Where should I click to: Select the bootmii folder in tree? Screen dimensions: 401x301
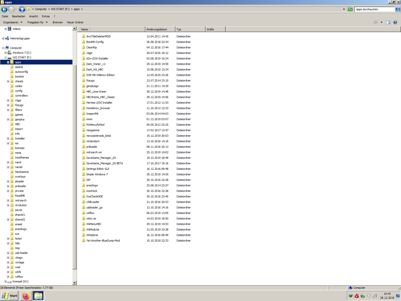point(19,77)
